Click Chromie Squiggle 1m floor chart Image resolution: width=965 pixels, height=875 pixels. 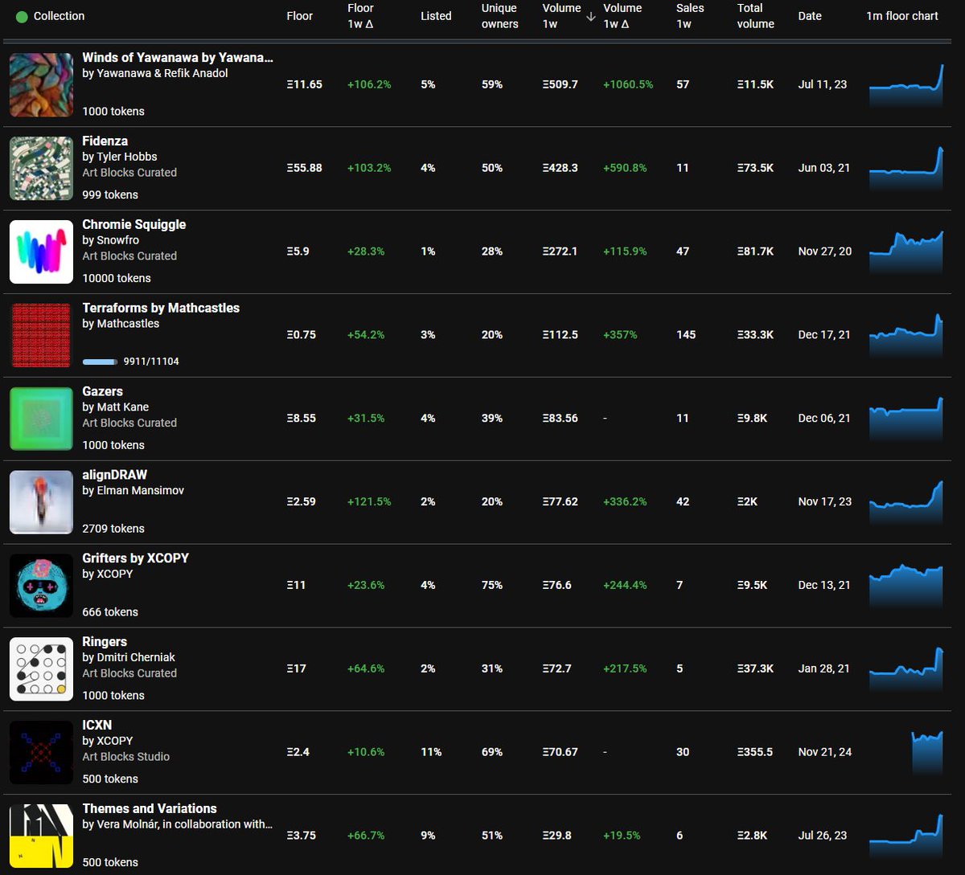tap(906, 251)
